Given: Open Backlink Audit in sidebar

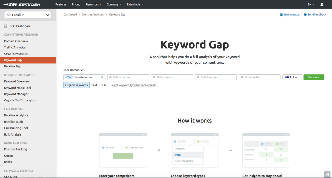Looking at the screenshot, I should click(14, 122).
